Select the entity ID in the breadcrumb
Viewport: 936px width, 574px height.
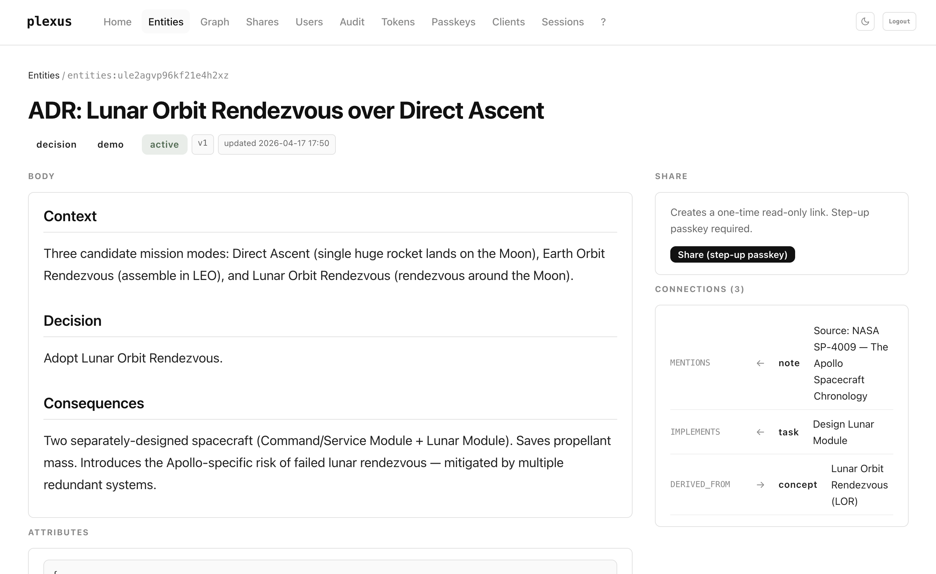148,75
